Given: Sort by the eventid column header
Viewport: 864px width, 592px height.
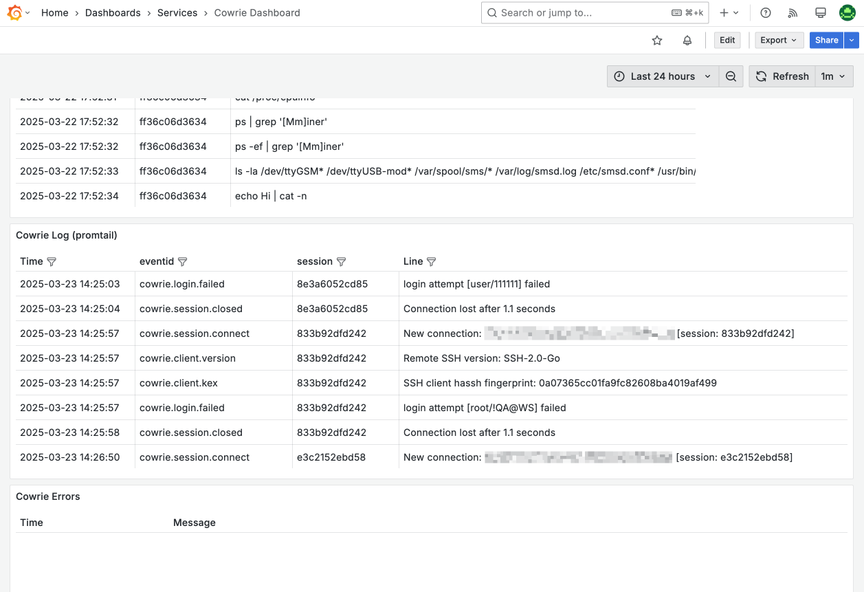Looking at the screenshot, I should [157, 261].
